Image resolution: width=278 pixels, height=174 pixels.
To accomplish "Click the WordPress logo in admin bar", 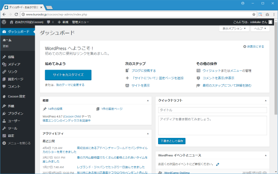I will (x=4, y=21).
